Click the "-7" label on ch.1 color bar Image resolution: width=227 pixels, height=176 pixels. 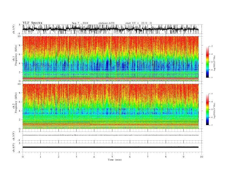click(x=211, y=78)
